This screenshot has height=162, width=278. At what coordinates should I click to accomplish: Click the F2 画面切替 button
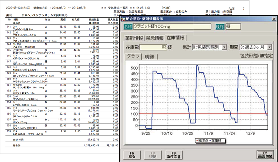pos(265,155)
